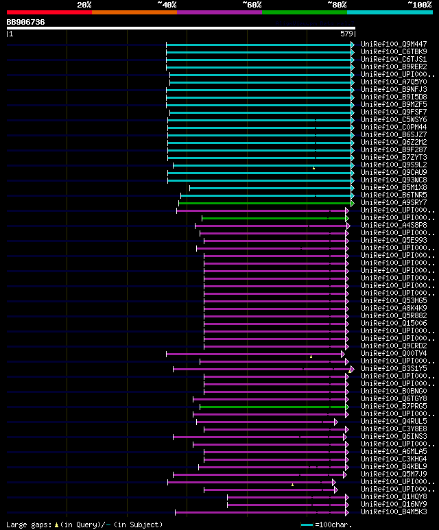Select the query name BB906736
Screen dimensions: 439x530
pos(25,23)
